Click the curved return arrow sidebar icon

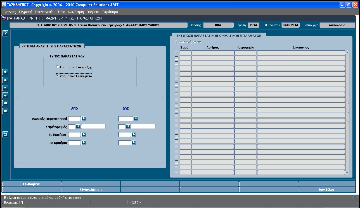tap(5, 134)
